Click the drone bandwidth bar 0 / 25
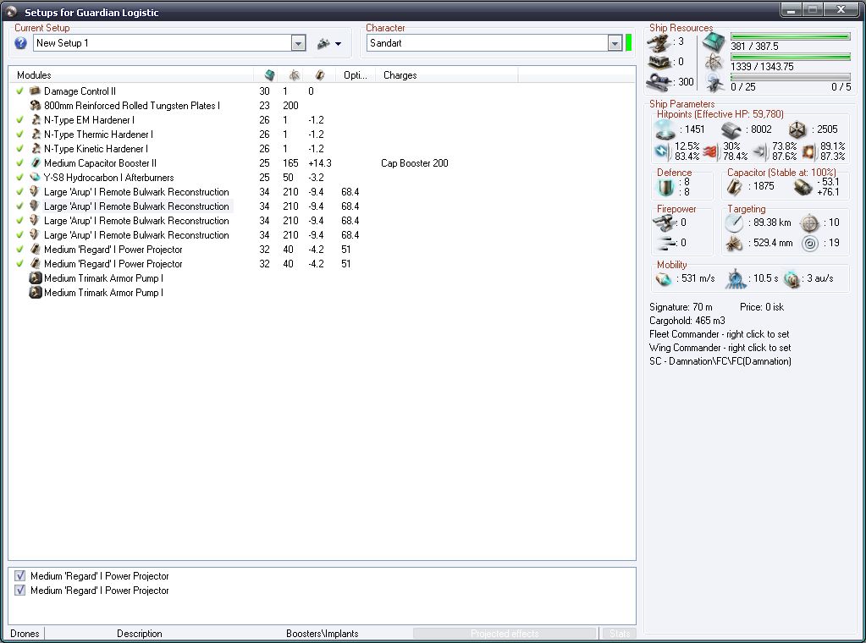866x643 pixels. (x=791, y=77)
